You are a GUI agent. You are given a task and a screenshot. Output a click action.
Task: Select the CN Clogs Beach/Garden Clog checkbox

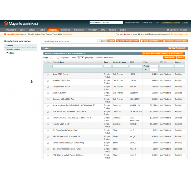point(48,131)
